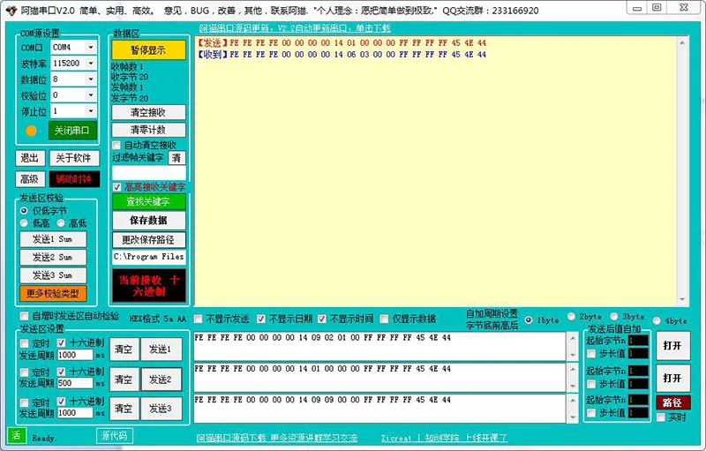Click scroll up arrow of receive area
706x451 pixels.
click(682, 42)
